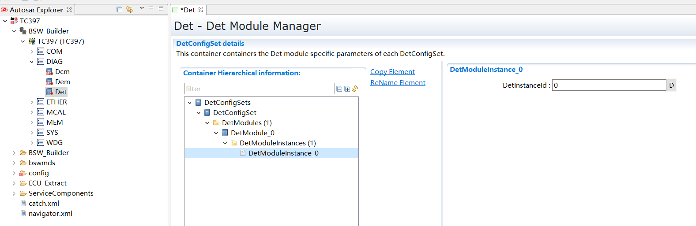Click the ReName Element link
Viewport: 696px width, 226px height.
click(398, 83)
